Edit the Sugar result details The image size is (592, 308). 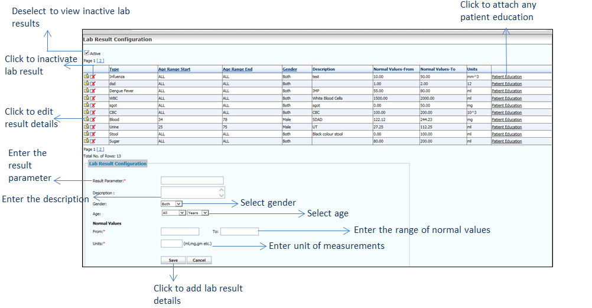[x=86, y=141]
